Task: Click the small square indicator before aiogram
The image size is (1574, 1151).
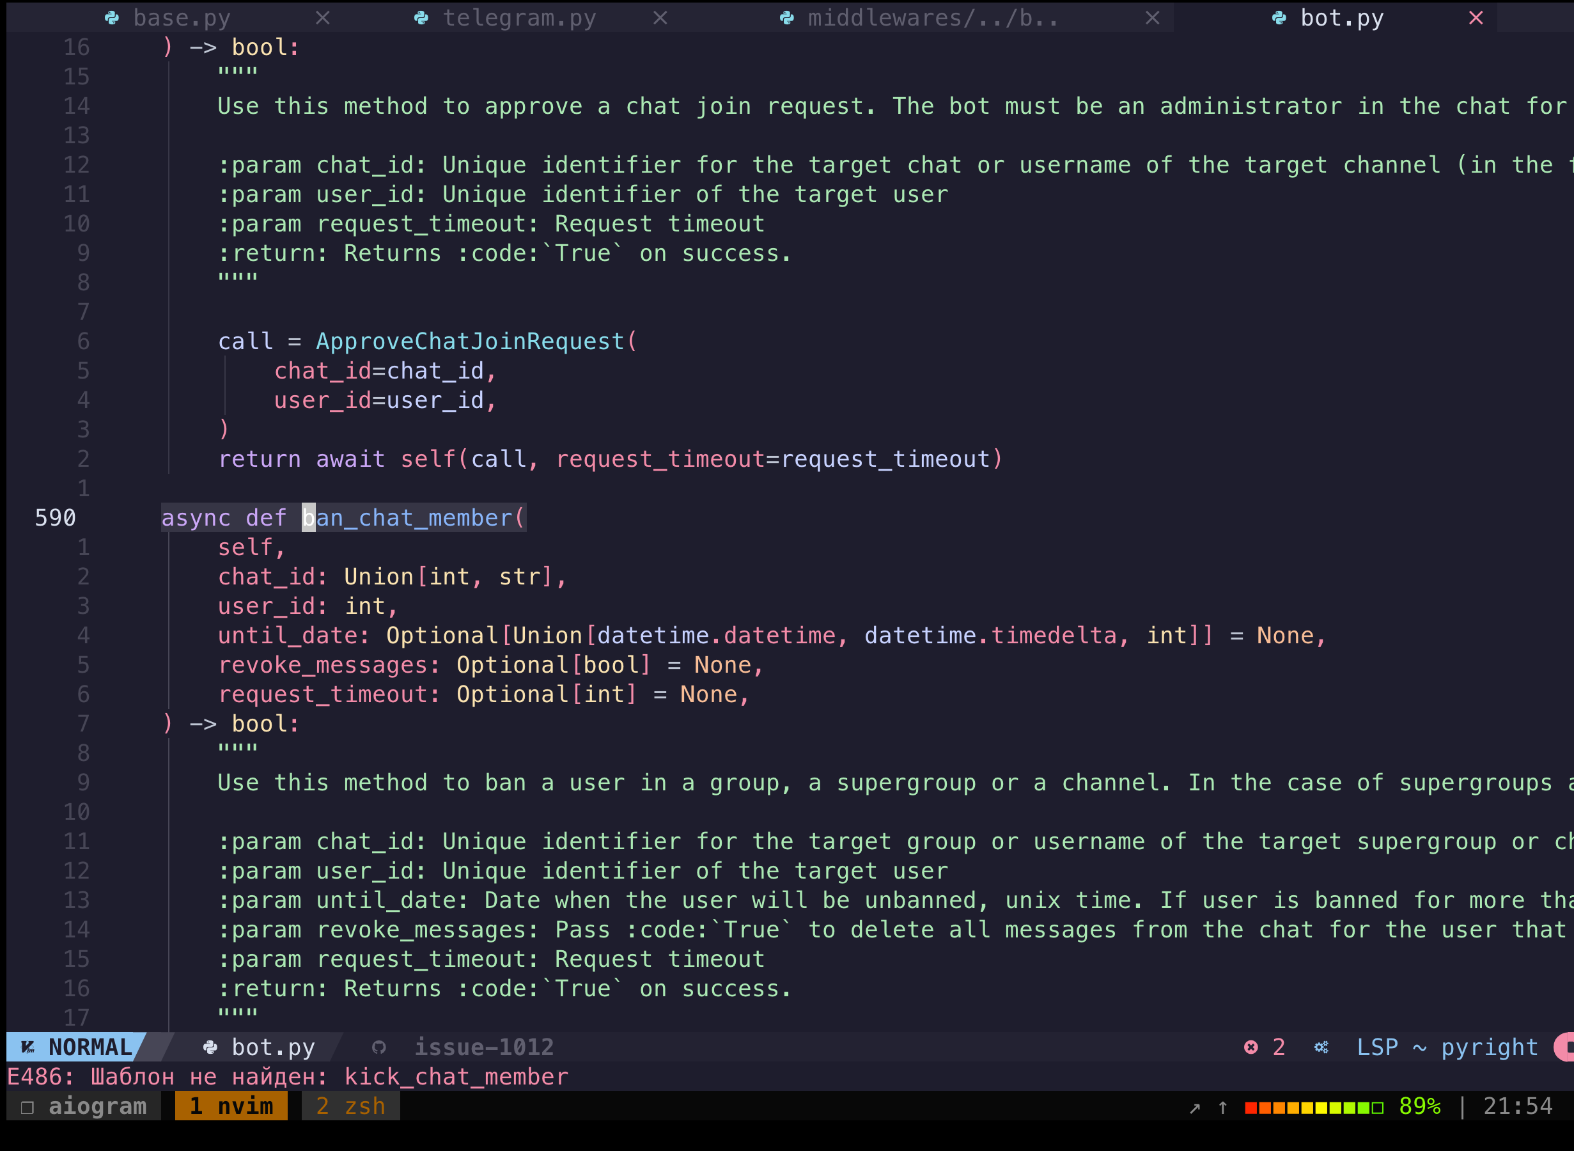Action: coord(26,1106)
